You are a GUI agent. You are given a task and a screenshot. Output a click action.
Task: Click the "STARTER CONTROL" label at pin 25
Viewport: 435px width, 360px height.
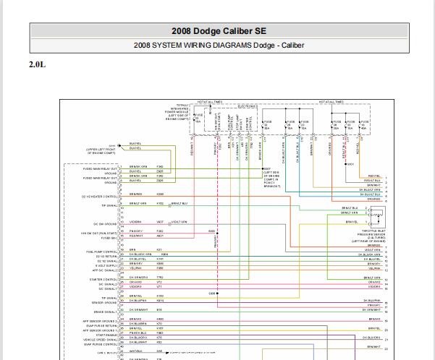pos(104,280)
